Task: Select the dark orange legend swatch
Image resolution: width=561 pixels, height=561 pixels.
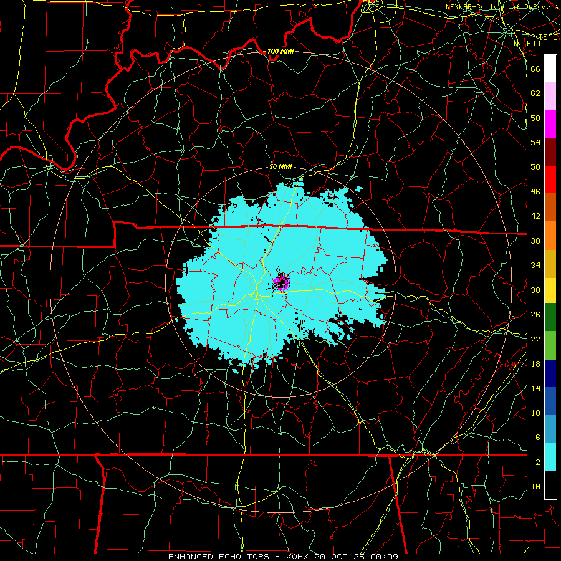Action: coord(550,207)
